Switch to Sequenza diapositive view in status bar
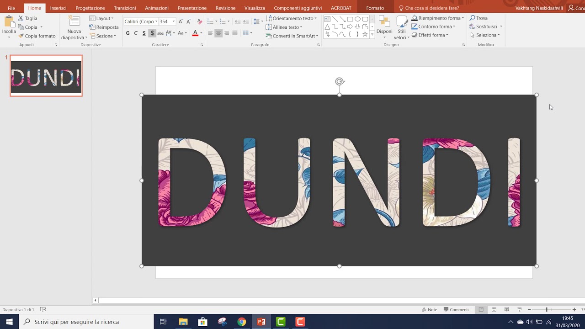The image size is (585, 329). [494, 309]
